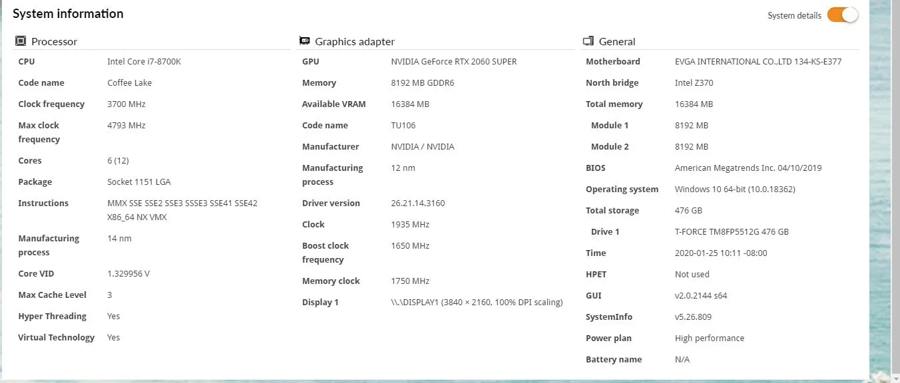Select the boost clock value 1650 MHz

click(x=410, y=246)
